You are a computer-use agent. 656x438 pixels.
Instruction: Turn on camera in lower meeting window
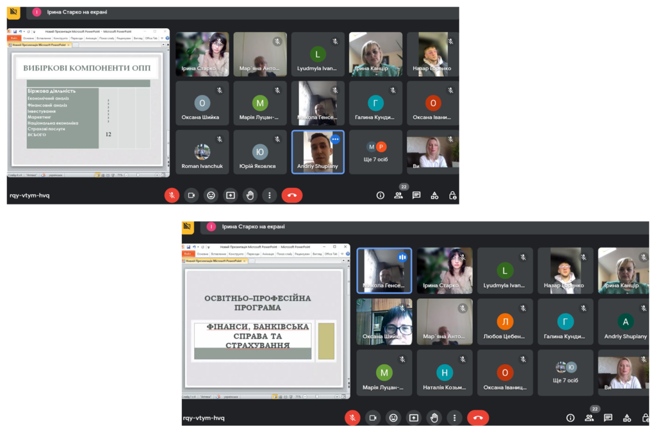(373, 417)
